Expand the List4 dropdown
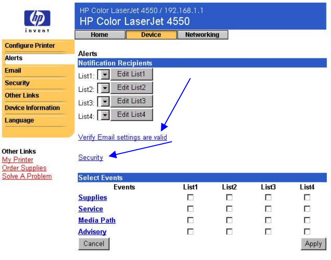Screen dimensions: 331x260 pos(103,115)
